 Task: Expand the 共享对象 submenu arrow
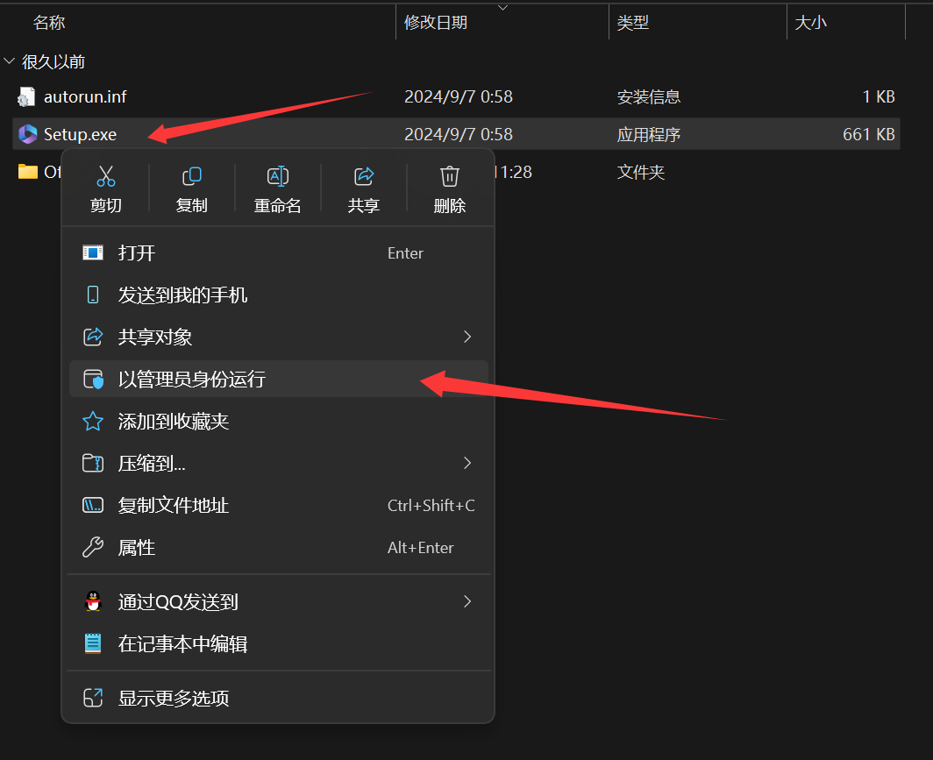467,337
